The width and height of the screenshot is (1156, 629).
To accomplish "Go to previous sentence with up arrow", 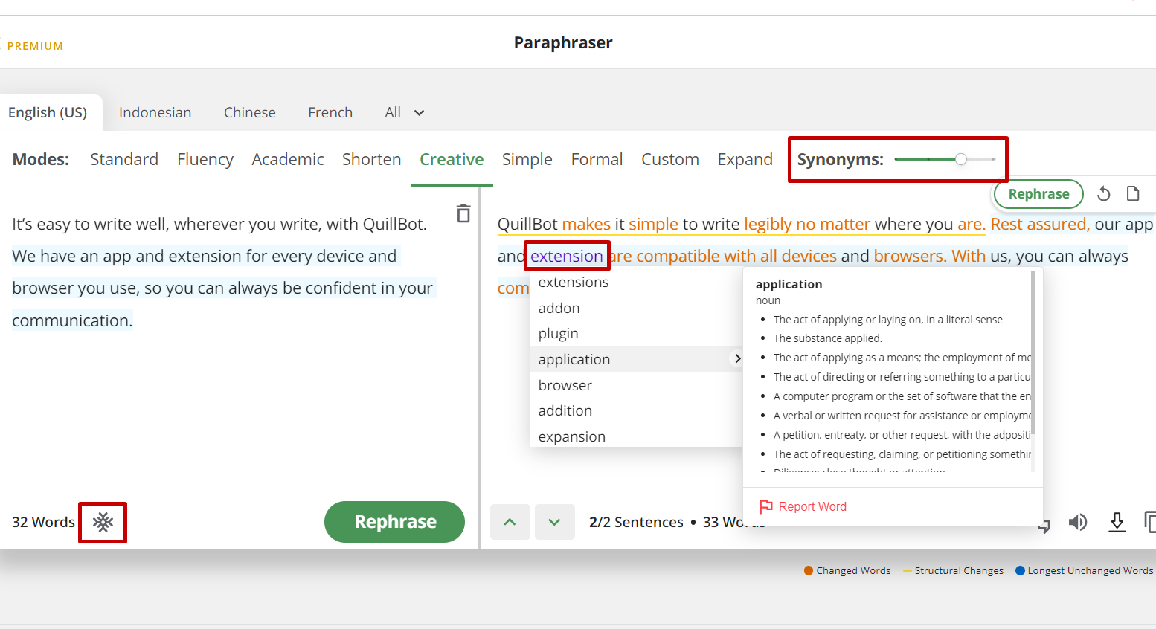I will click(x=510, y=522).
